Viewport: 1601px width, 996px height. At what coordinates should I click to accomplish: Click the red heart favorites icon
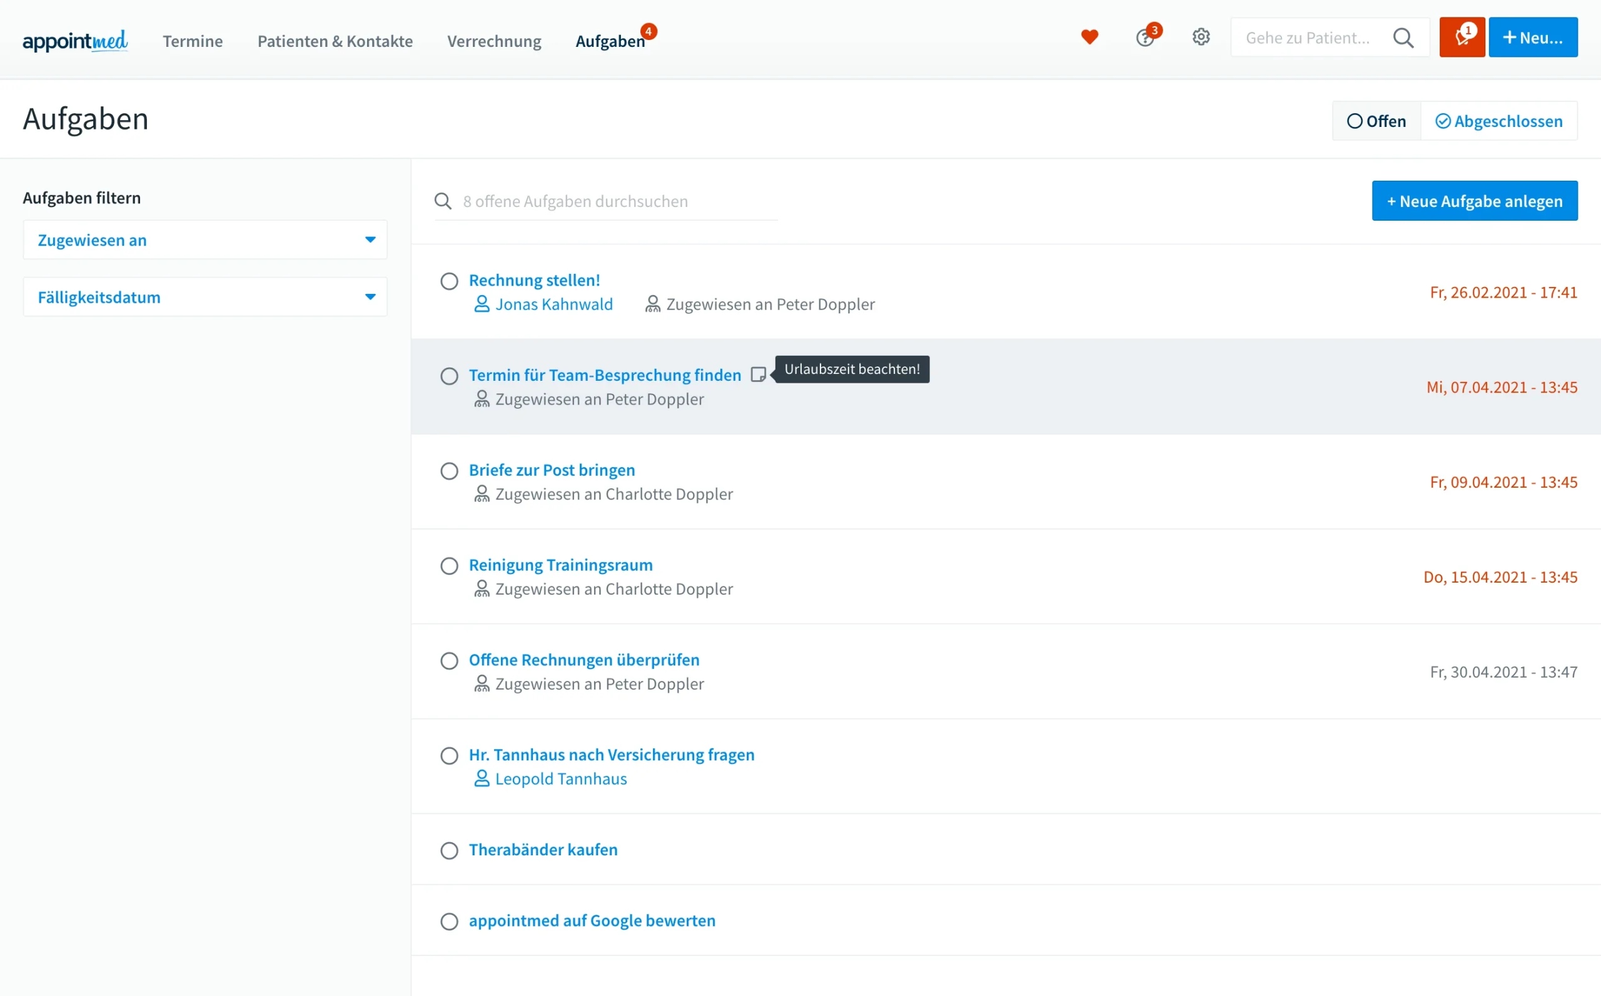click(1089, 38)
